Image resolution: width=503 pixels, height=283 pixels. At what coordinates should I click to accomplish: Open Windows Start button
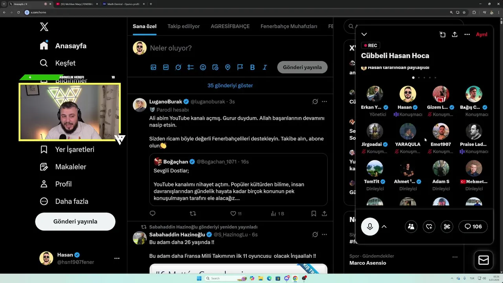(199, 278)
